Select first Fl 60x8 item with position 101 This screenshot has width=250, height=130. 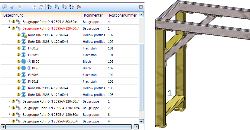click(x=33, y=48)
